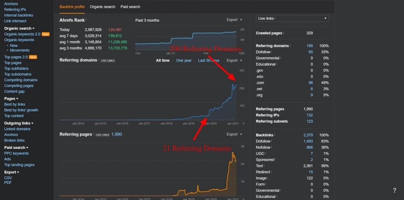Screen dimensions: 404x200
Task: Click info icon next to Crawled pages
Action: point(284,33)
